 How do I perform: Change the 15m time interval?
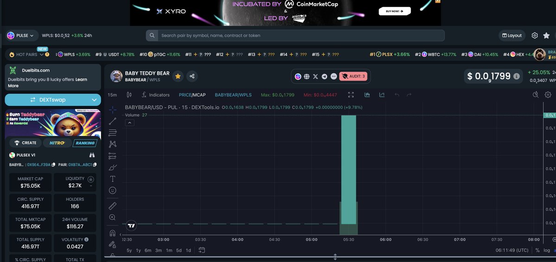click(112, 95)
